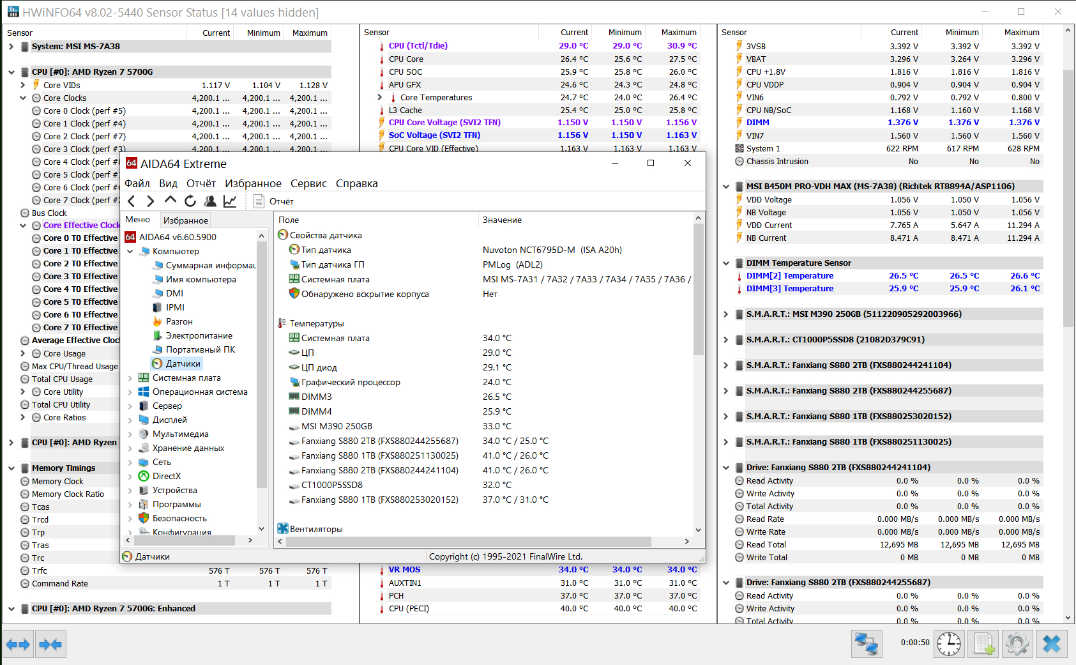Open the AIDA64 graph toolbar icon
The height and width of the screenshot is (665, 1076).
(x=230, y=201)
